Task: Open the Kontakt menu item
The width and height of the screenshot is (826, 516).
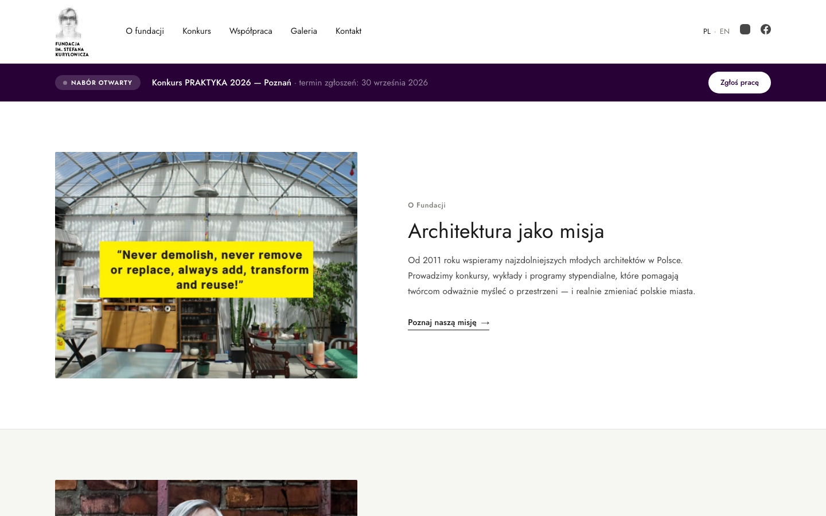Action: click(348, 31)
